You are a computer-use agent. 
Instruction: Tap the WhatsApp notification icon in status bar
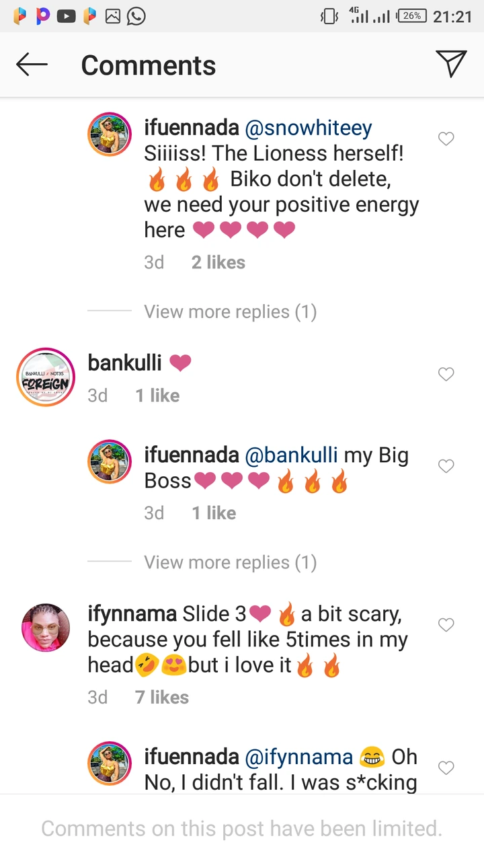click(136, 17)
